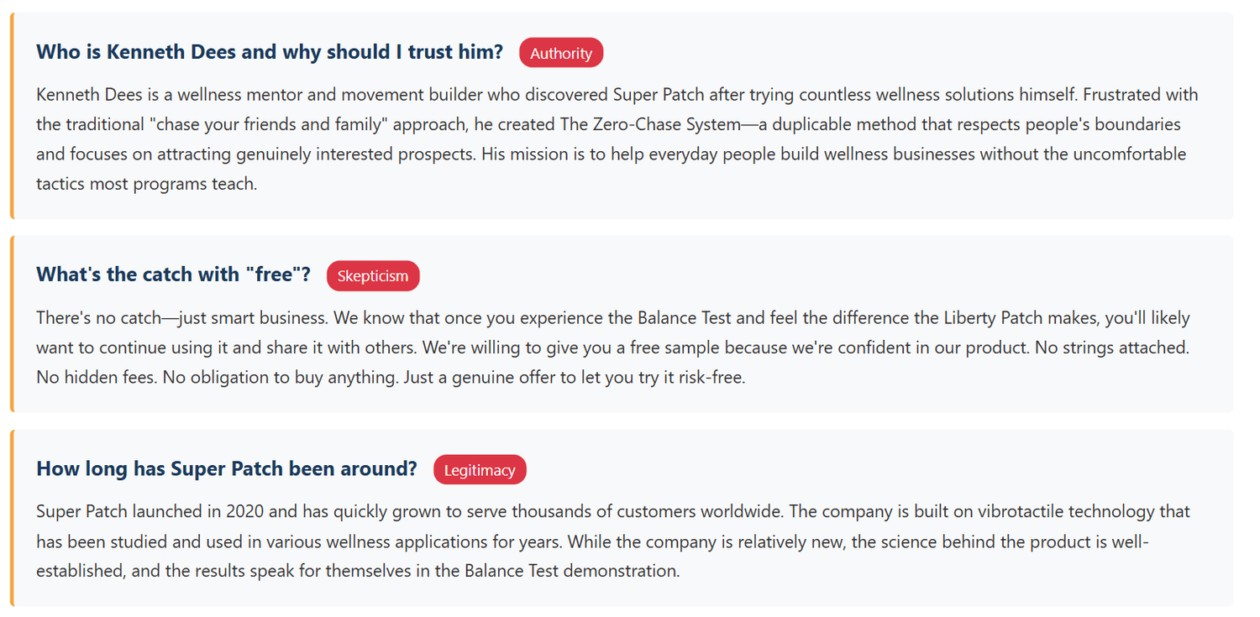The width and height of the screenshot is (1260, 617).
Task: Click the orange accent bar on the "free" card
Action: 12,324
